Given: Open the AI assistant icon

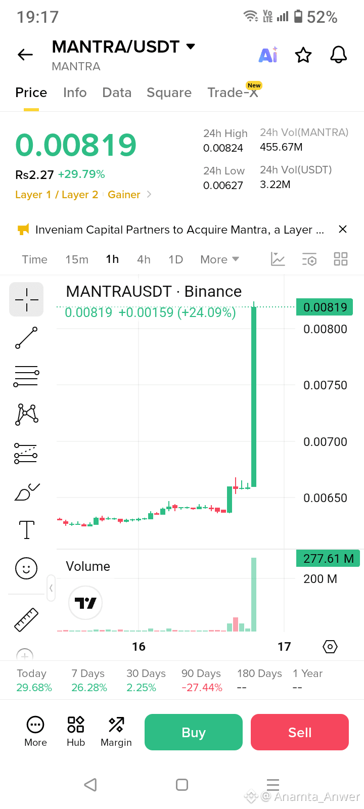Looking at the screenshot, I should (x=268, y=55).
